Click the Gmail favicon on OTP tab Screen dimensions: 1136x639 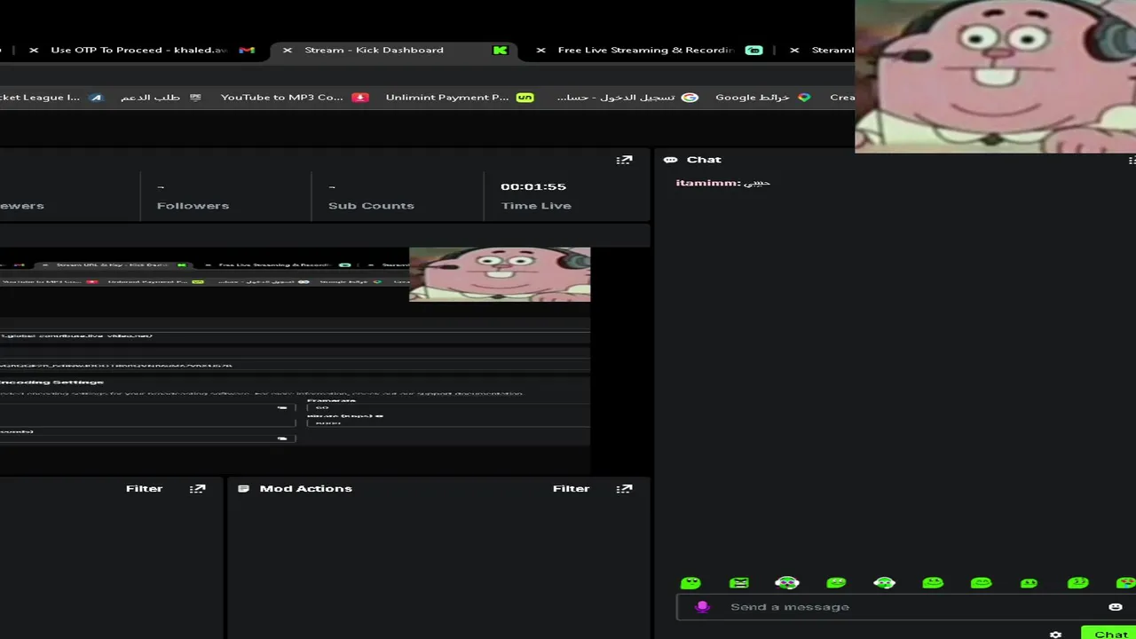pyautogui.click(x=247, y=51)
